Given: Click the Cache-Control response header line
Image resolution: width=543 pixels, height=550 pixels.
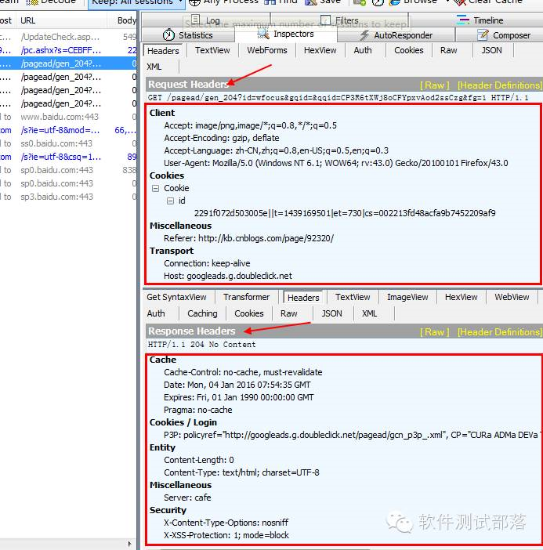Looking at the screenshot, I should (x=243, y=372).
